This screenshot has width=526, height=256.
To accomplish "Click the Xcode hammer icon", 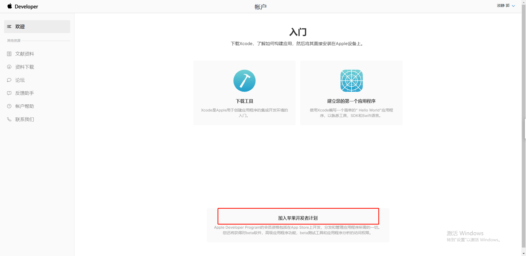I will [x=244, y=81].
